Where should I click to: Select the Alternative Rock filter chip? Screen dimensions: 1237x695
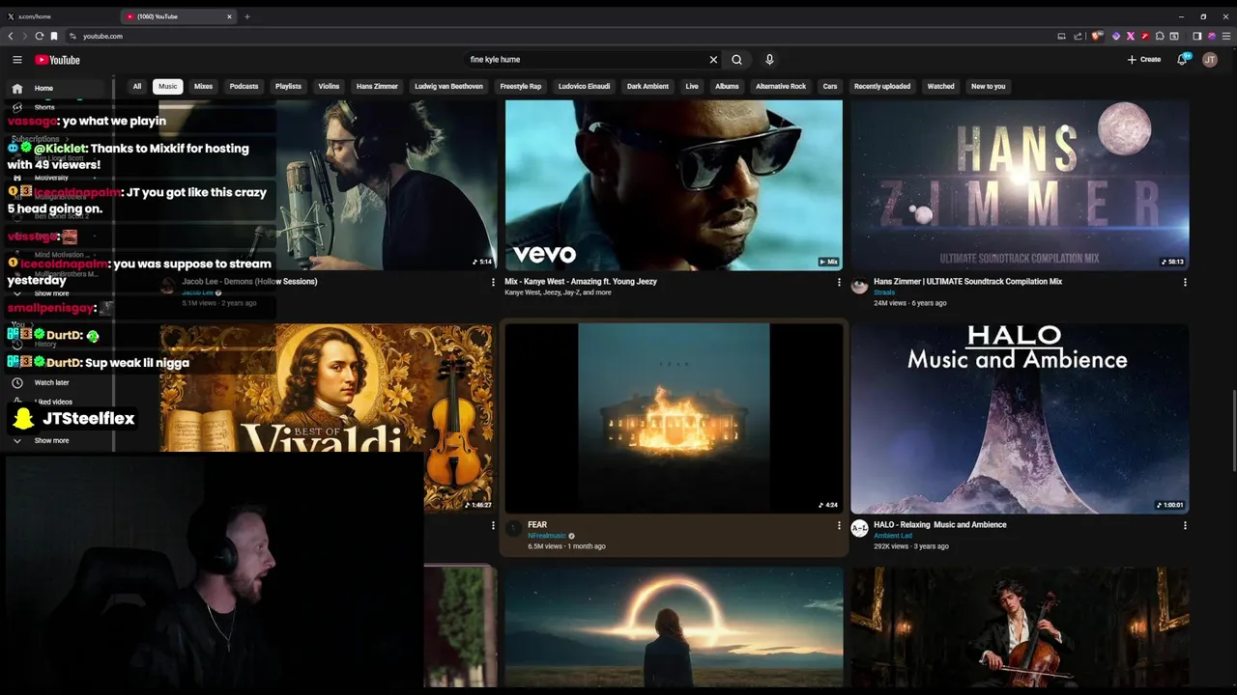coord(781,86)
